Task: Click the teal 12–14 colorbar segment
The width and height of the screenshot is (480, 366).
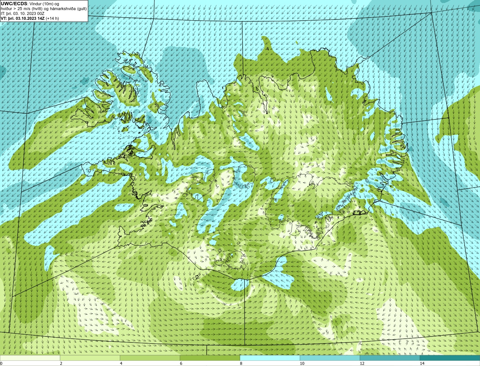Action: [390, 358]
